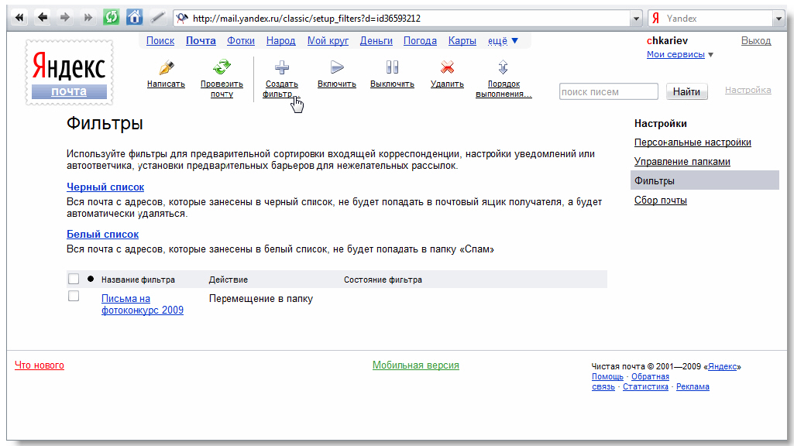Open the search engine dropdown arrow

pos(779,19)
